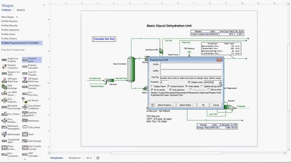Confirm dialog with OK button

tap(203, 105)
